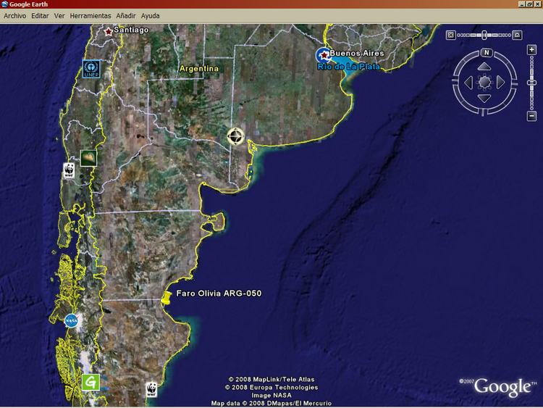Viewport: 543px width, 408px height.
Task: Click the compass center star joystick
Action: [484, 83]
